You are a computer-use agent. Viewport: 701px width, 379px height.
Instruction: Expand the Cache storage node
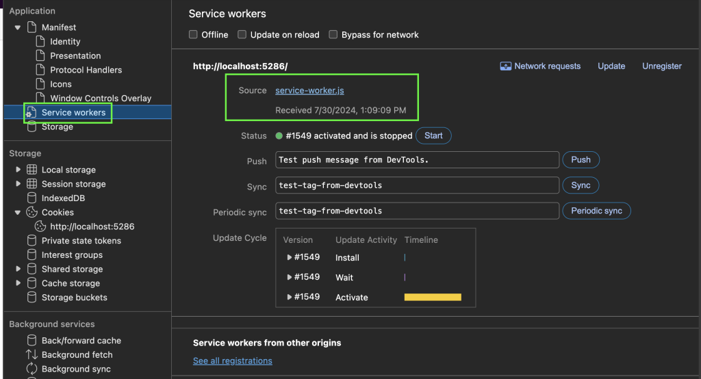click(x=18, y=283)
